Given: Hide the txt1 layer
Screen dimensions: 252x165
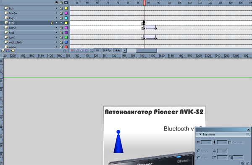Looking at the screenshot, I should tap(56, 32).
